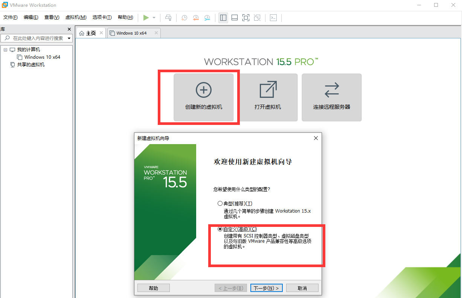Close the library (库) panel
Screen dimensions: 462x298
69,29
